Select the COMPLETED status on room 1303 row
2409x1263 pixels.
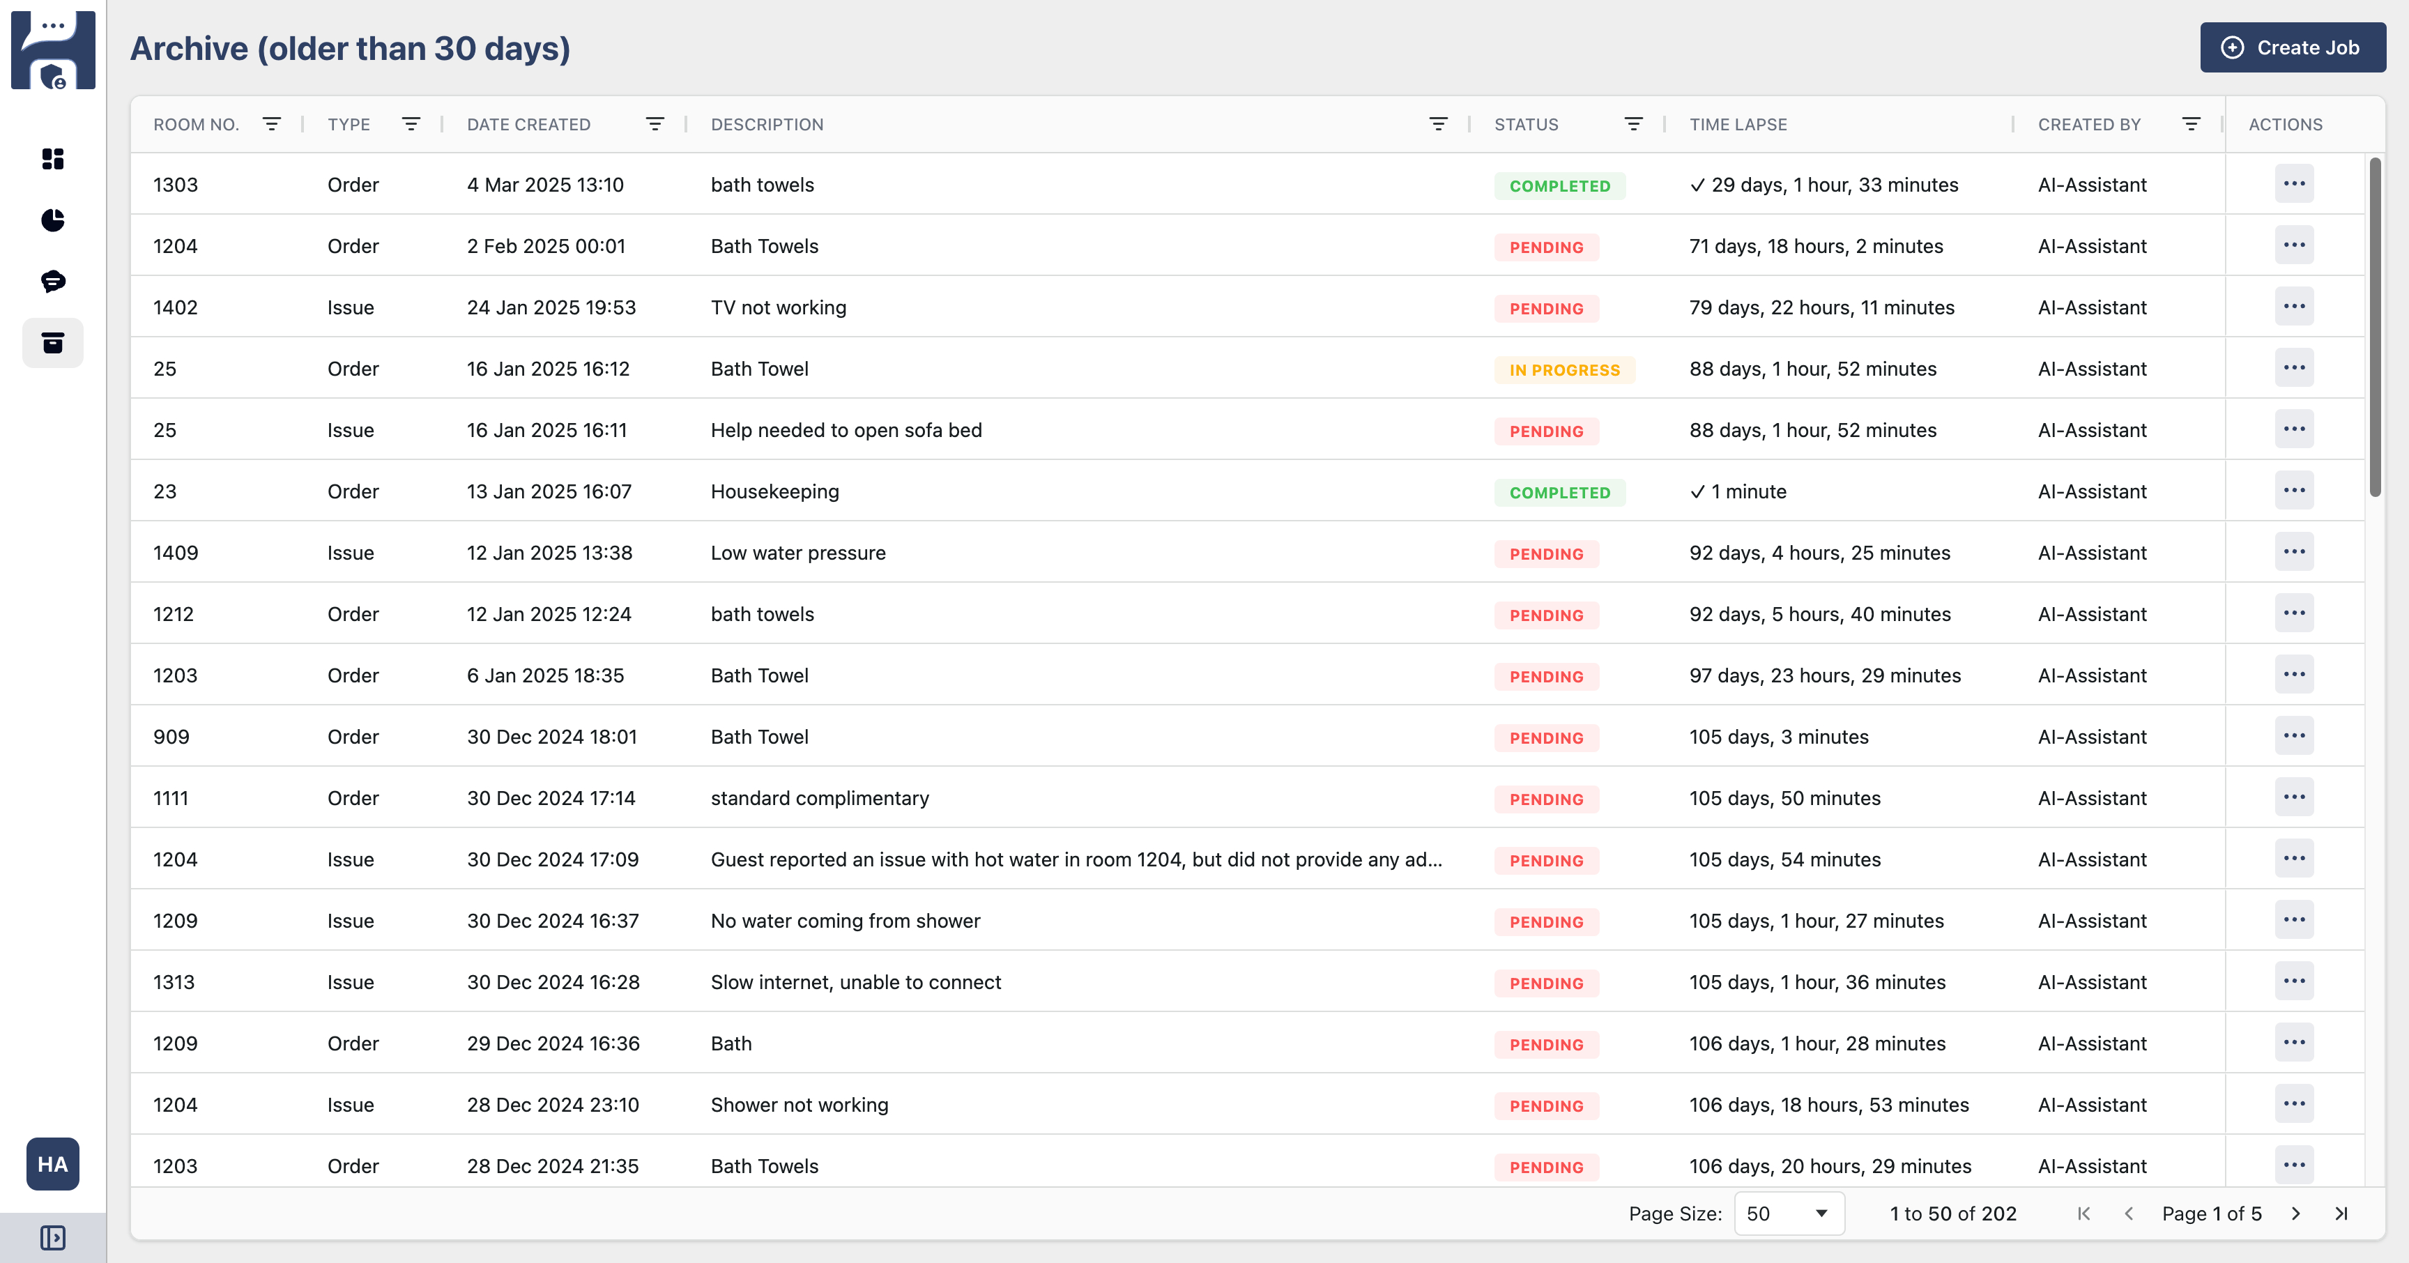click(x=1560, y=186)
